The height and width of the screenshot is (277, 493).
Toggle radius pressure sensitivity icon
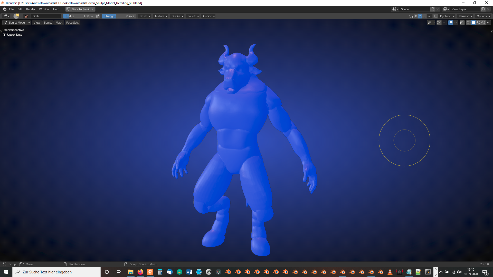click(98, 16)
